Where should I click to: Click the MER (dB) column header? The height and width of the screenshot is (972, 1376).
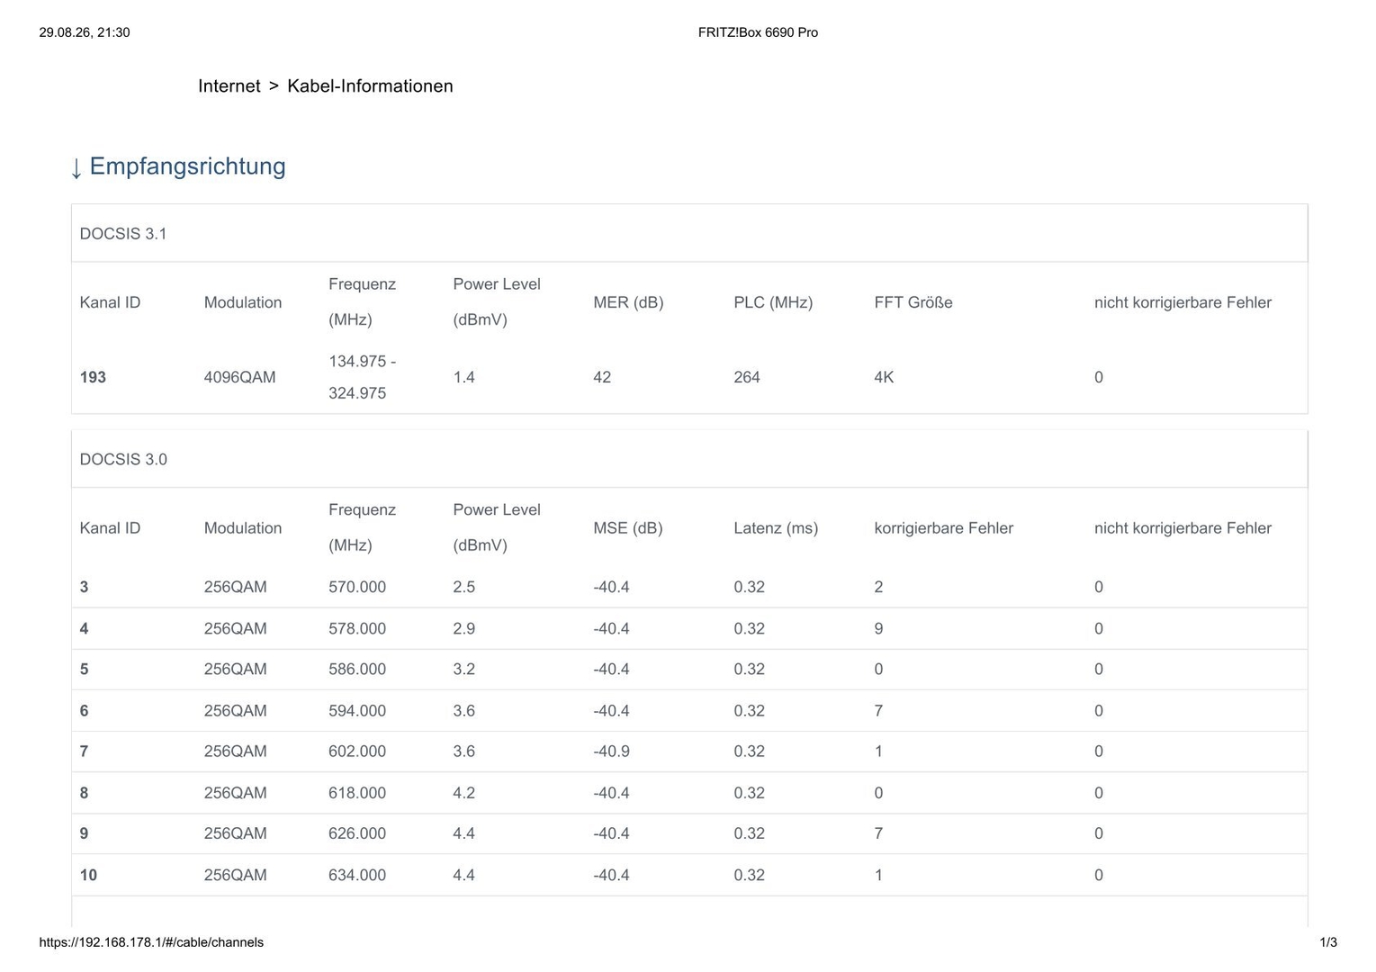(628, 302)
